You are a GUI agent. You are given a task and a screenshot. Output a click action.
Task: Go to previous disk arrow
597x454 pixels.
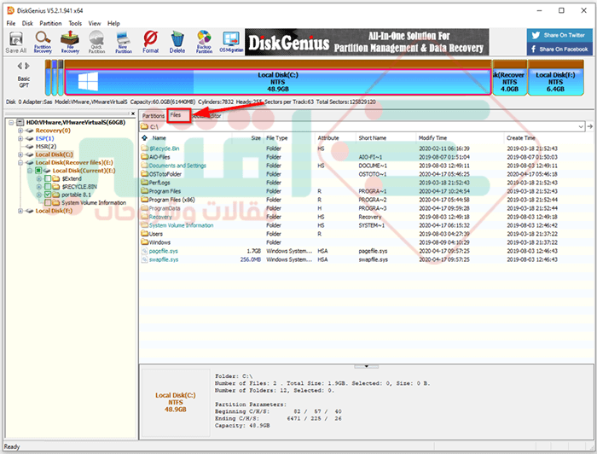[20, 66]
